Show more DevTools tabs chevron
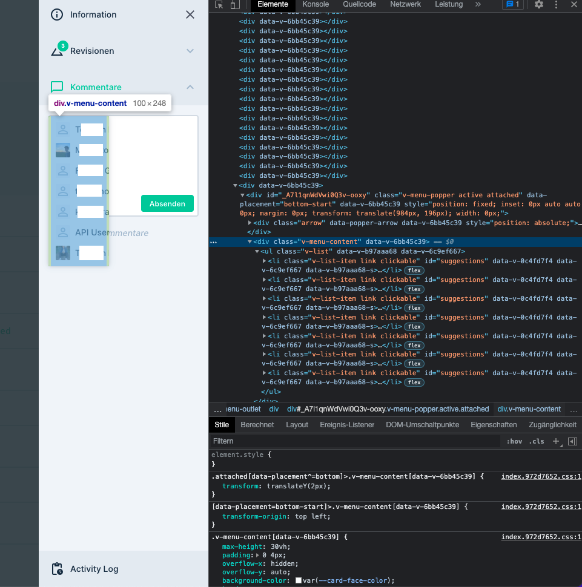The width and height of the screenshot is (582, 587). [x=478, y=4]
